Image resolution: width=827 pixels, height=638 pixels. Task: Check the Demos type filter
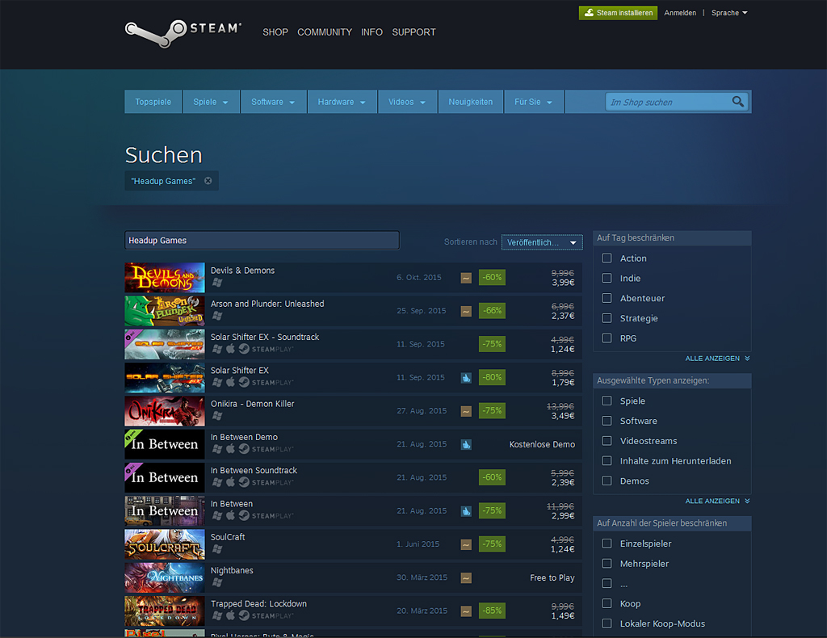point(607,481)
